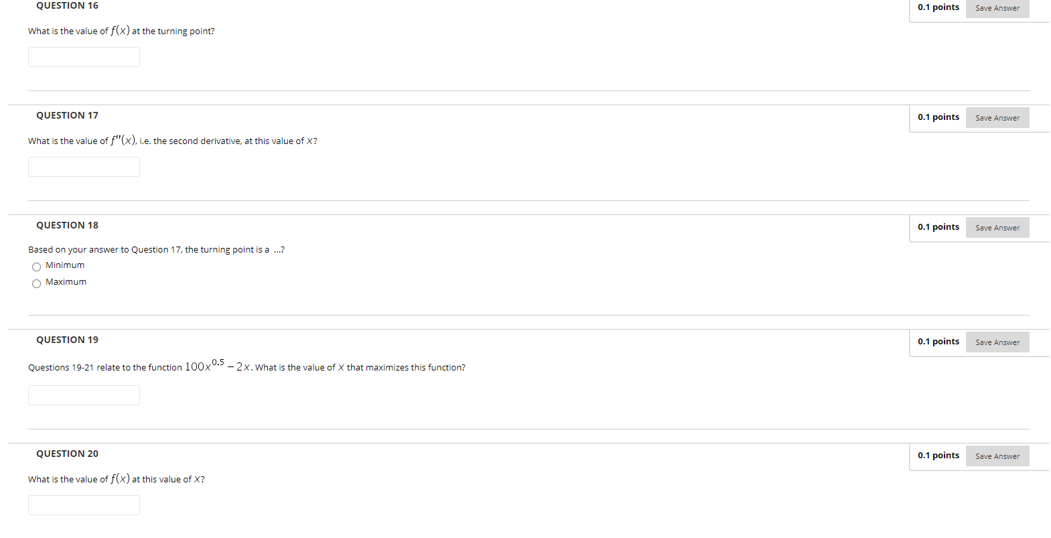Select the Maximum radio option
Screen dimensions: 1051x538
pos(36,283)
